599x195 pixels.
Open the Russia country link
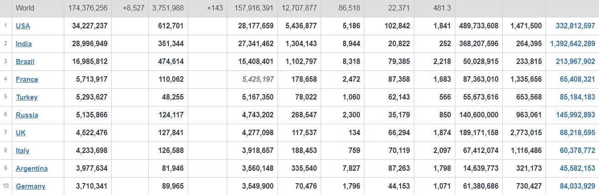27,115
